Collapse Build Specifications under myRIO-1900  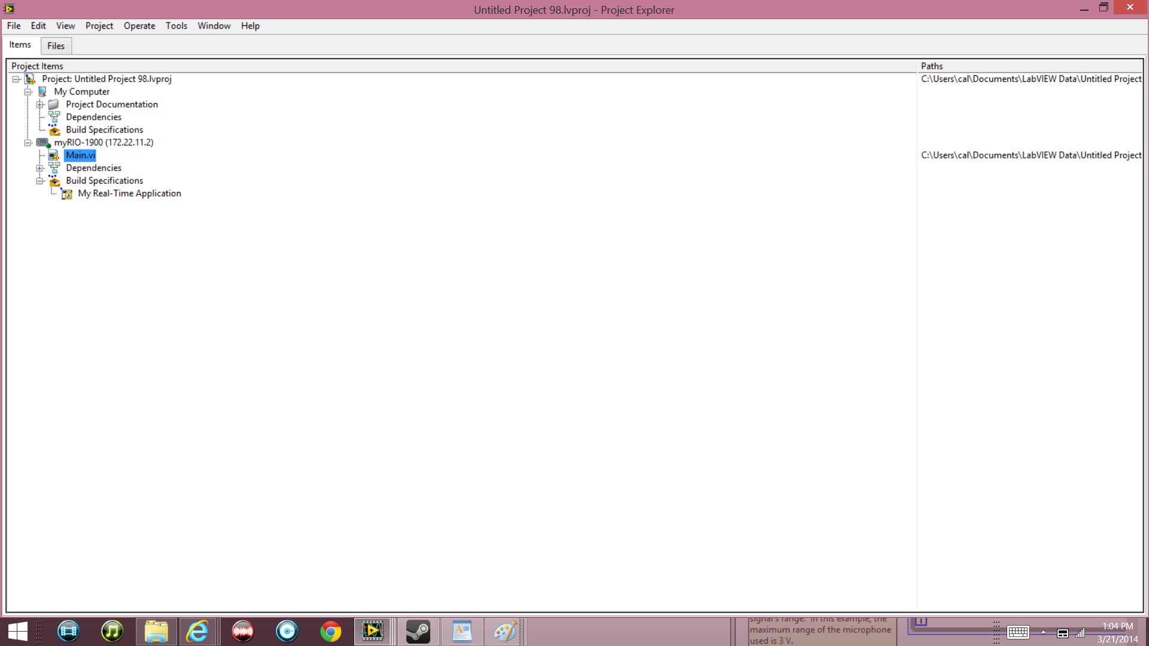39,181
